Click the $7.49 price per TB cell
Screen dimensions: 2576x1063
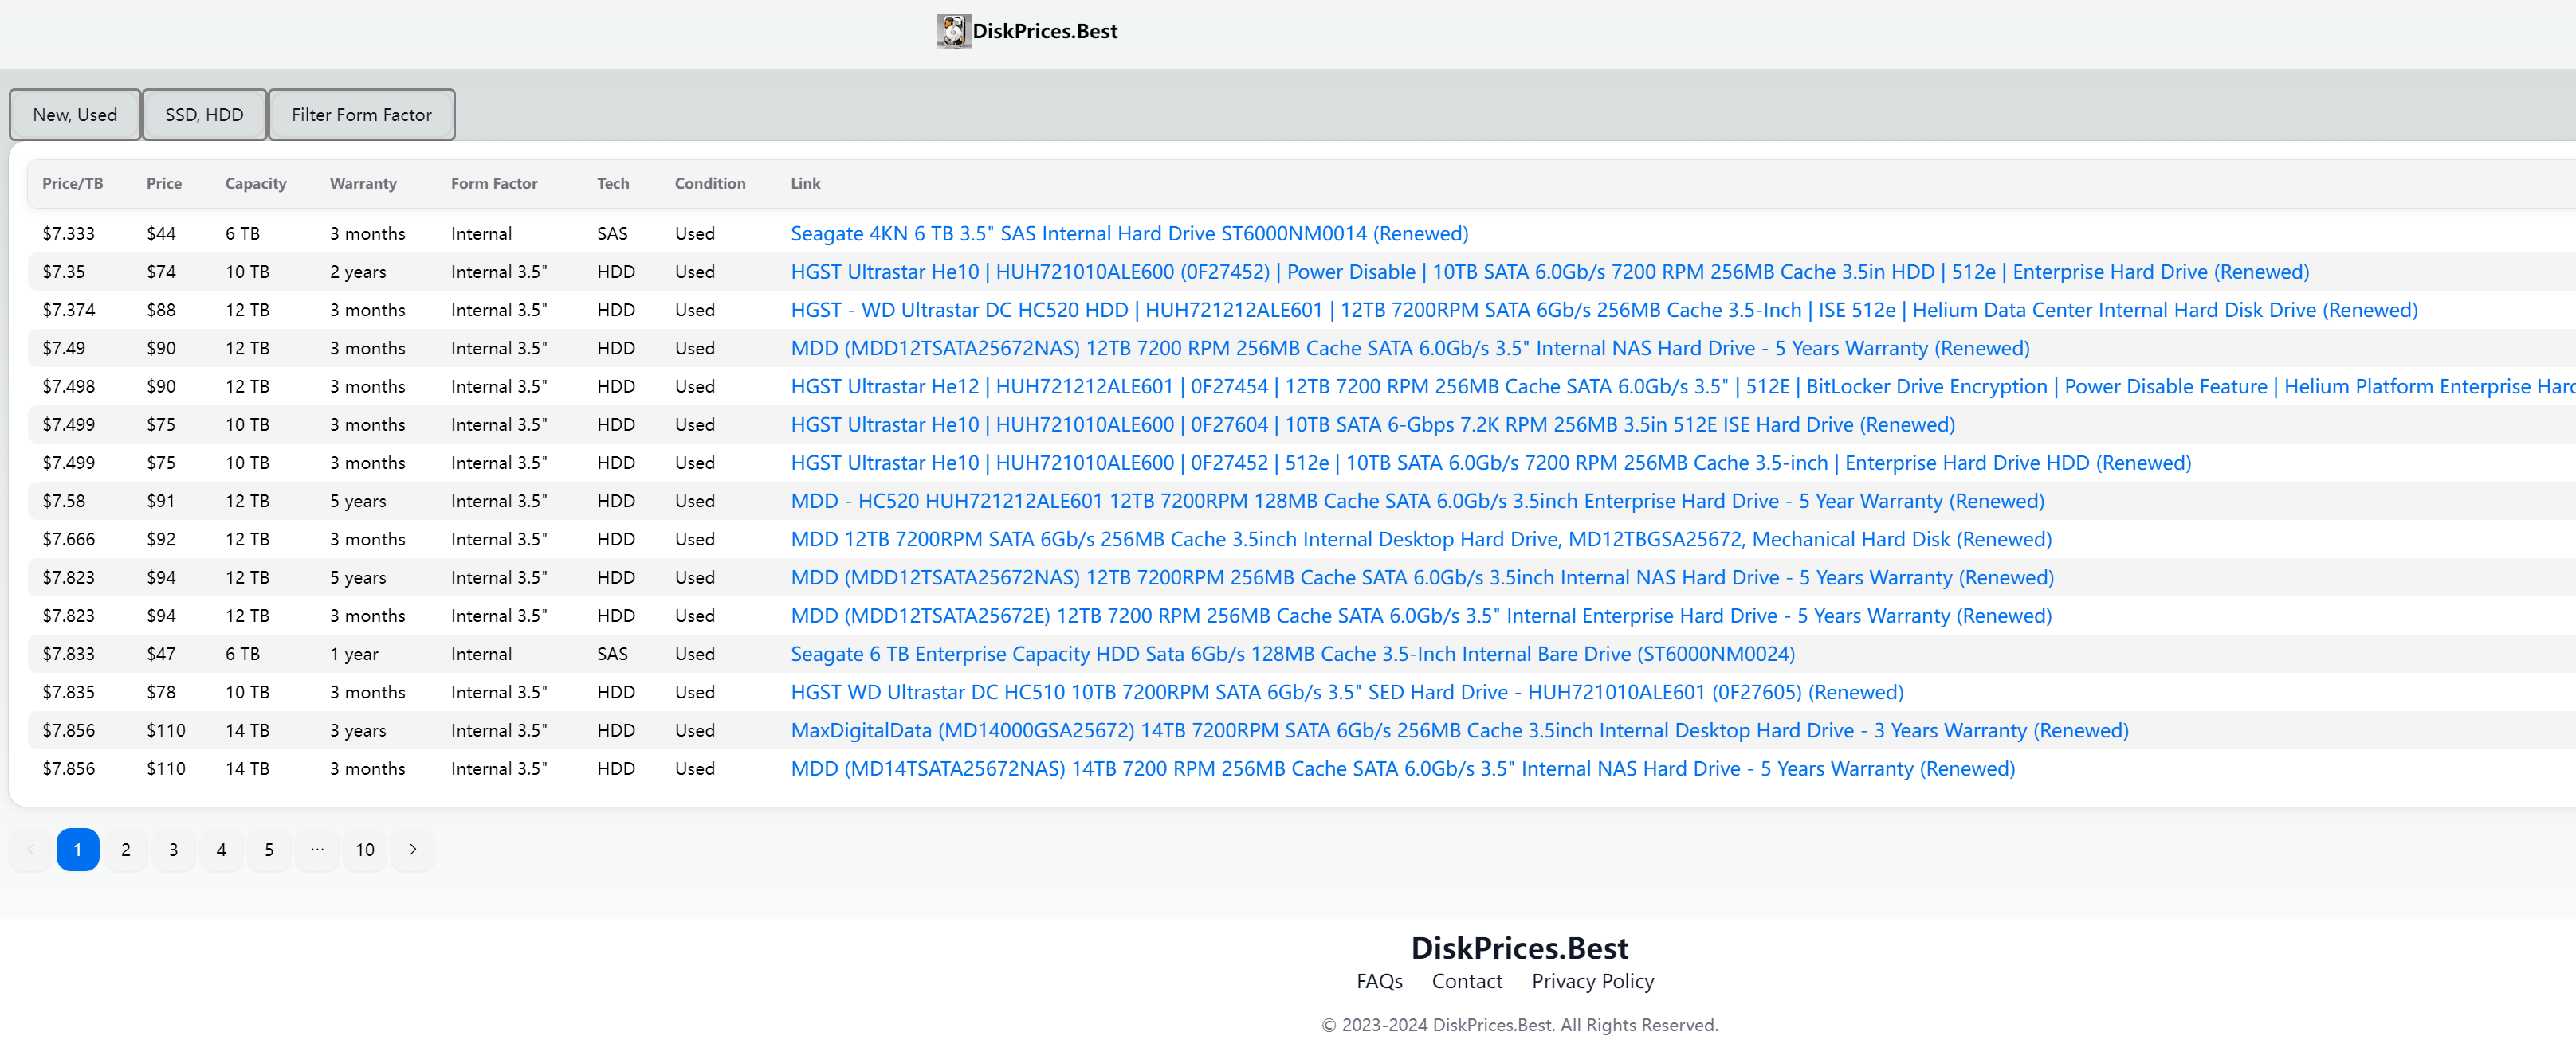point(64,349)
